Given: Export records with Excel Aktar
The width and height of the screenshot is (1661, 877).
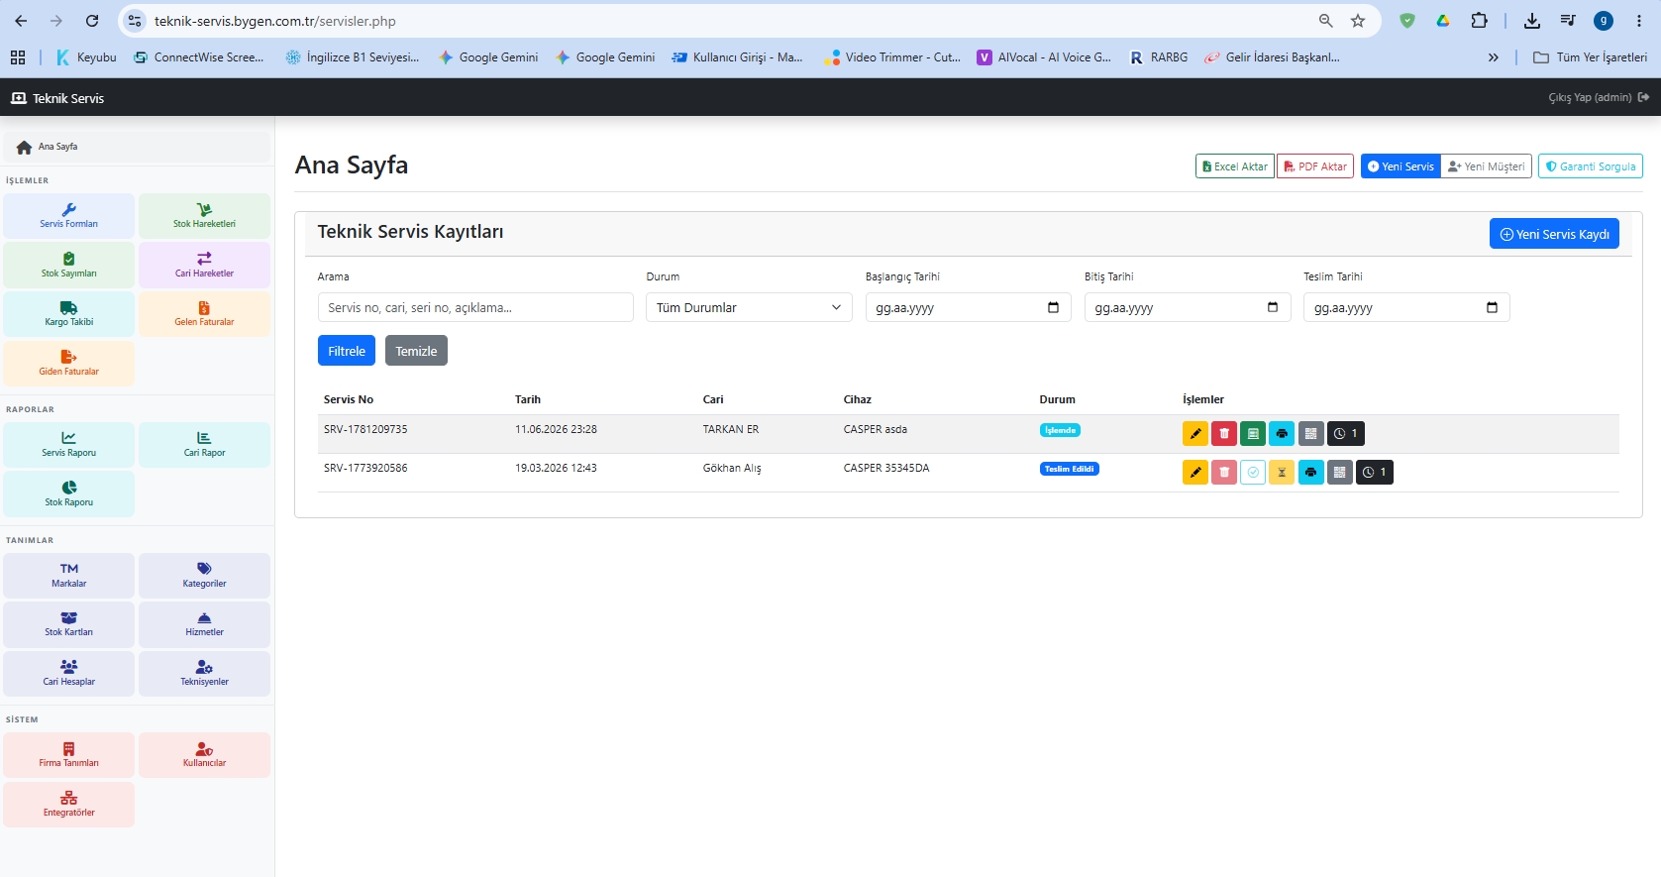Looking at the screenshot, I should [x=1234, y=166].
